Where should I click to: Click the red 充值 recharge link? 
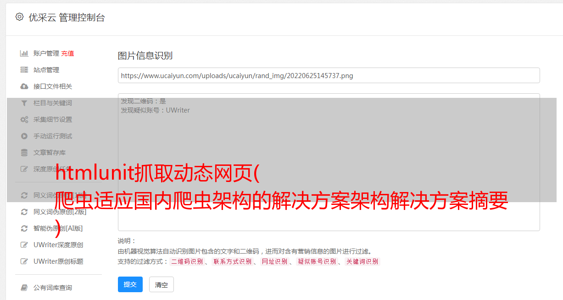pos(67,53)
